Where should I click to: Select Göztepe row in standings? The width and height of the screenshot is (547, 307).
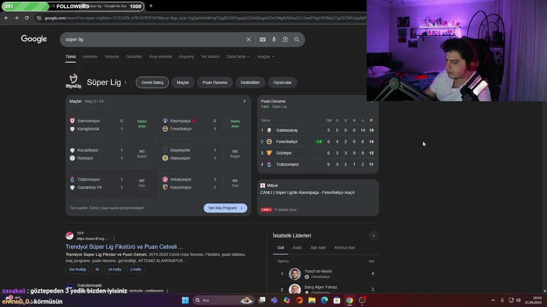point(318,153)
